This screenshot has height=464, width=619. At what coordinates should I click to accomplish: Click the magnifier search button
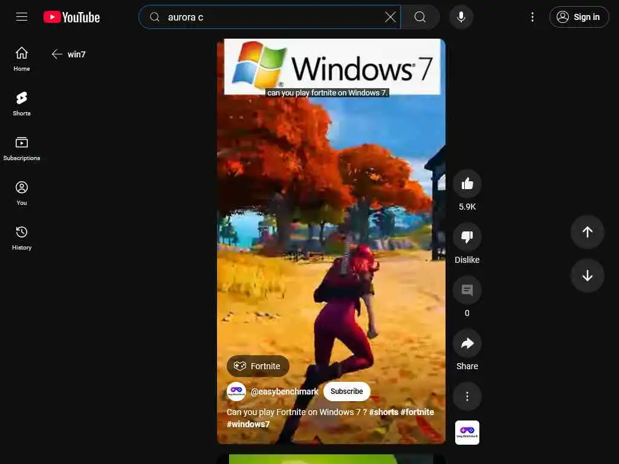[420, 17]
